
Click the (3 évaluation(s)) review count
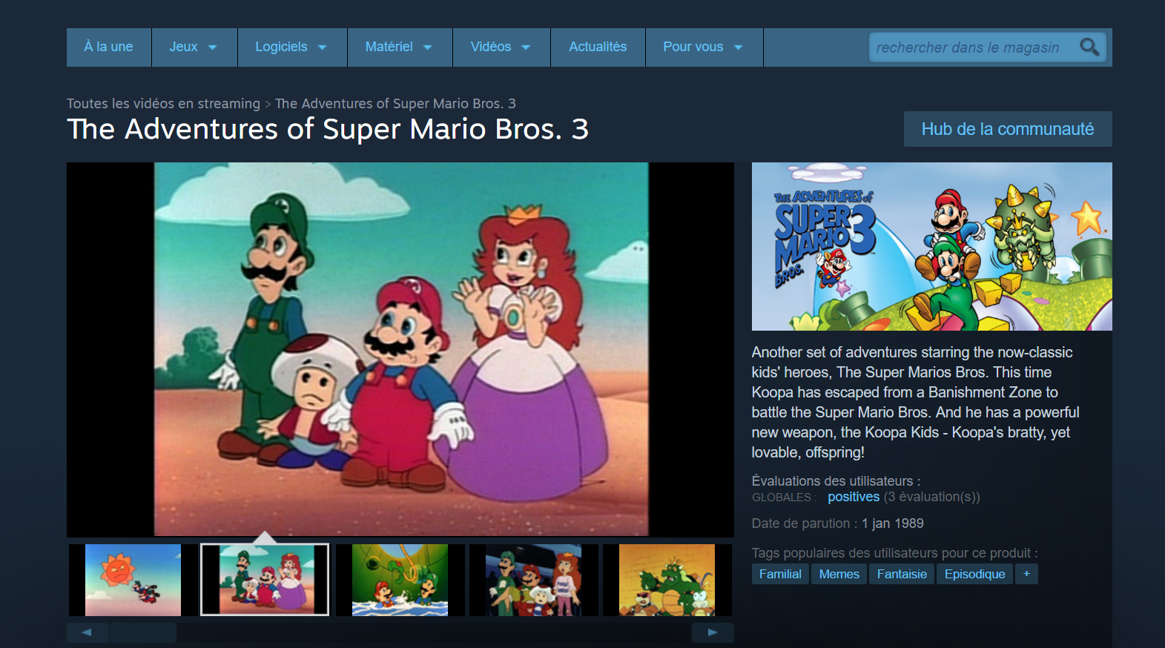[932, 497]
